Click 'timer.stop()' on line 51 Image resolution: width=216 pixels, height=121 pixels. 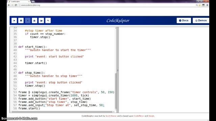click(x=35, y=86)
